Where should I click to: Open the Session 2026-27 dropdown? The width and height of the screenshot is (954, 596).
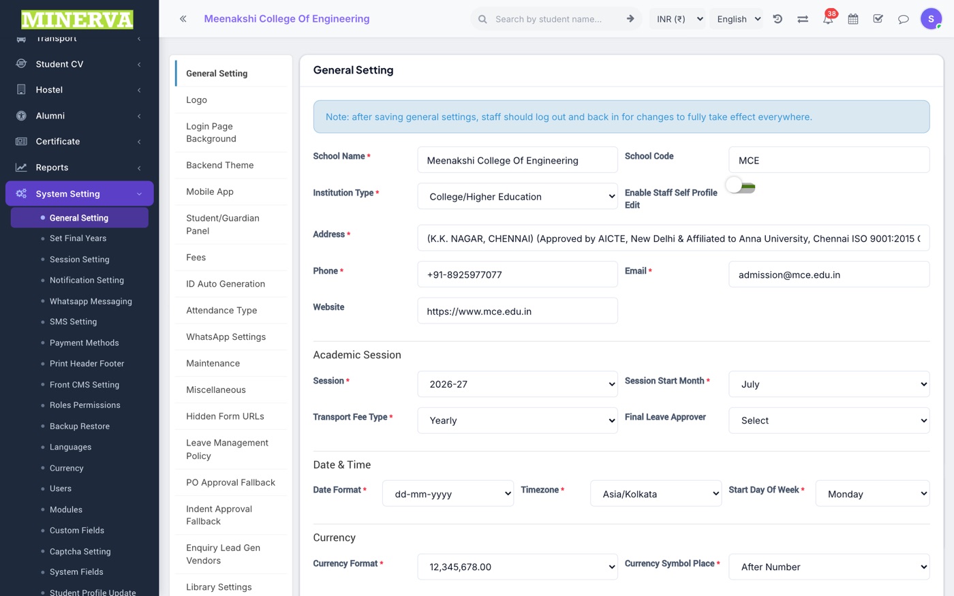pos(518,384)
